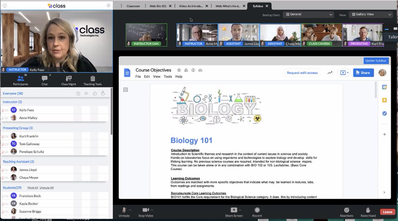Toggle Kelly Fees microphone icon

[3, 110]
